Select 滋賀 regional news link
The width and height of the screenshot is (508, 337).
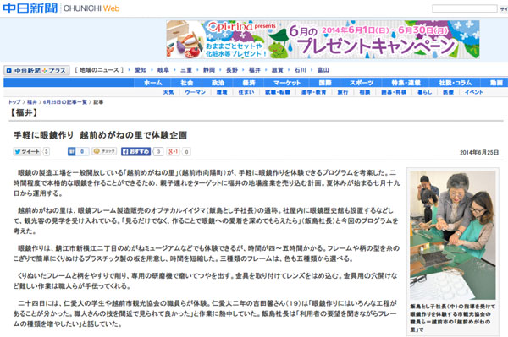coord(278,70)
